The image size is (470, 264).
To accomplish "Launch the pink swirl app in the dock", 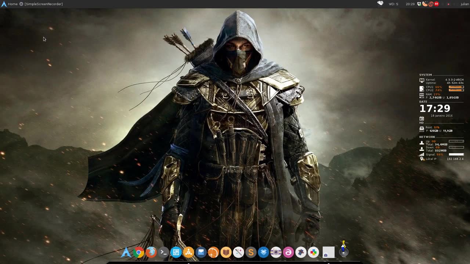I will pos(288,252).
